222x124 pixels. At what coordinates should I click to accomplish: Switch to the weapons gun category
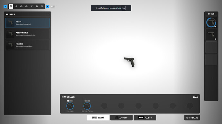[x=32, y=6]
